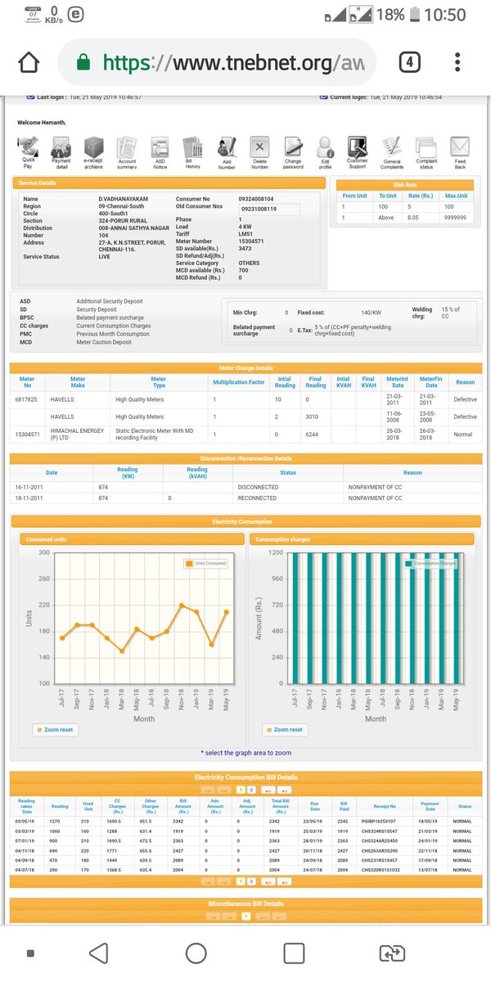This screenshot has height=982, width=491.
Task: Open the Customer Support icon
Action: coord(358,152)
